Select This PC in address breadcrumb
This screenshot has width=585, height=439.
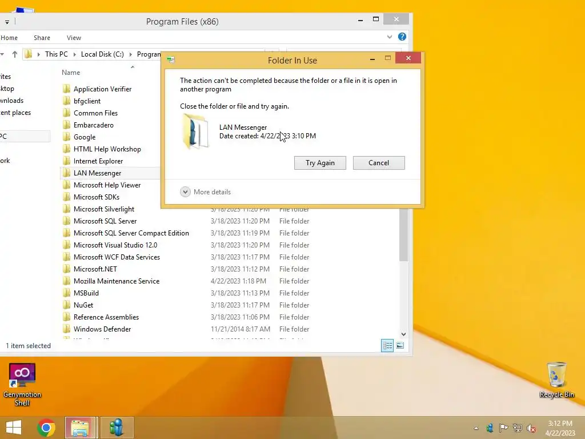[x=57, y=54]
